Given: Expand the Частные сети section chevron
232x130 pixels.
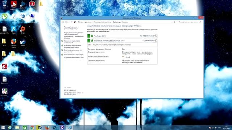Looking at the screenshot, I should click(156, 36).
